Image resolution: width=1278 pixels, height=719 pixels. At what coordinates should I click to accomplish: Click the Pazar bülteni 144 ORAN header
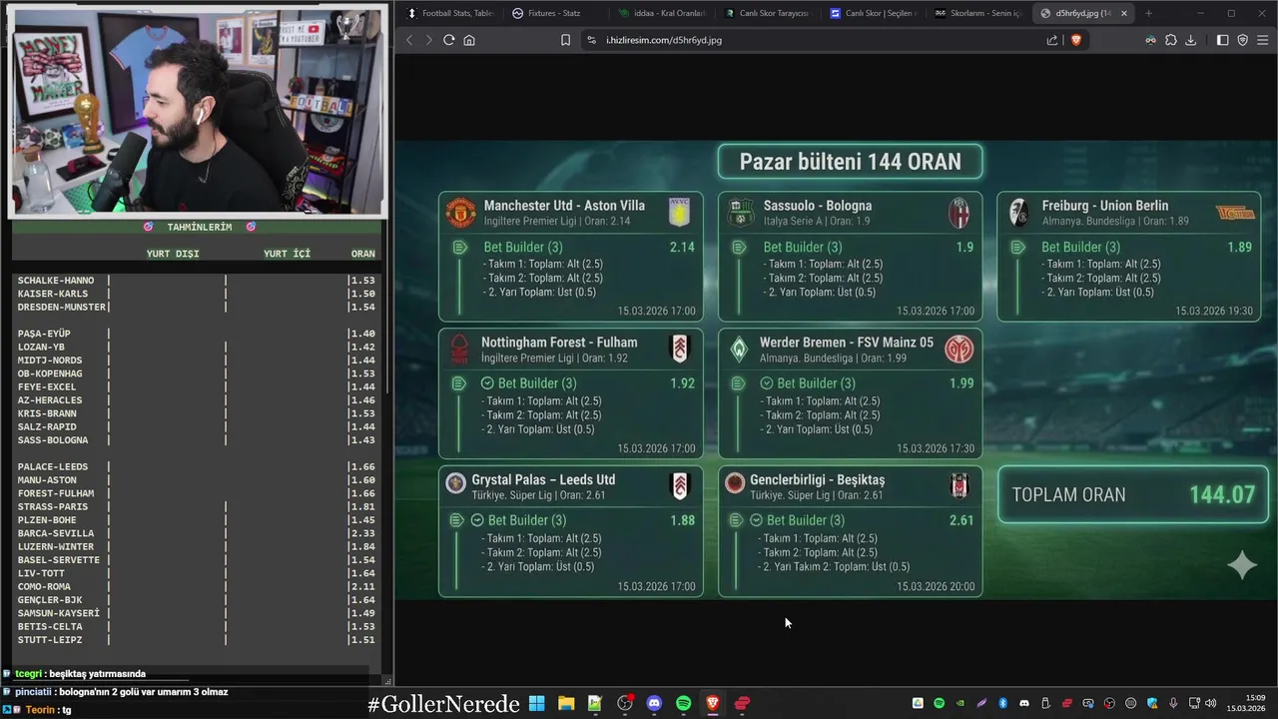coord(850,161)
